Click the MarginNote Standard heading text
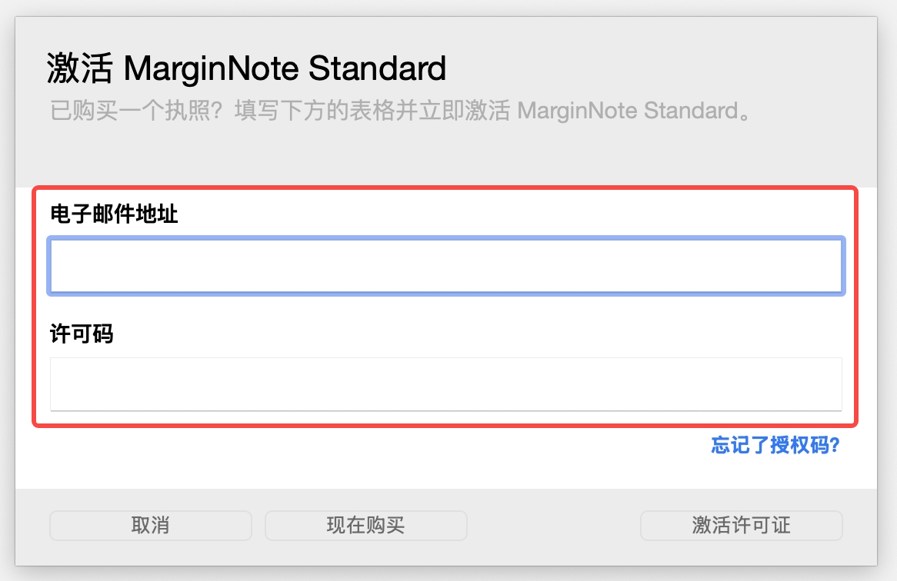 pyautogui.click(x=285, y=68)
